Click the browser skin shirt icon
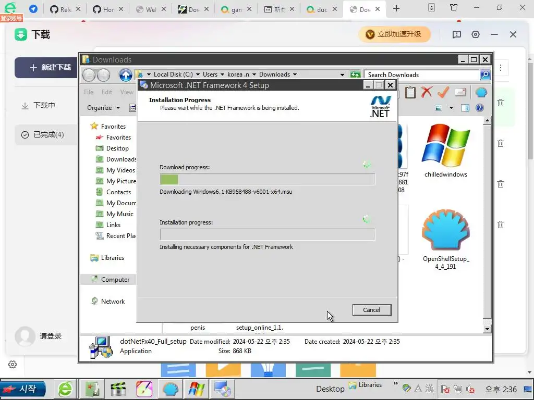 tap(454, 7)
